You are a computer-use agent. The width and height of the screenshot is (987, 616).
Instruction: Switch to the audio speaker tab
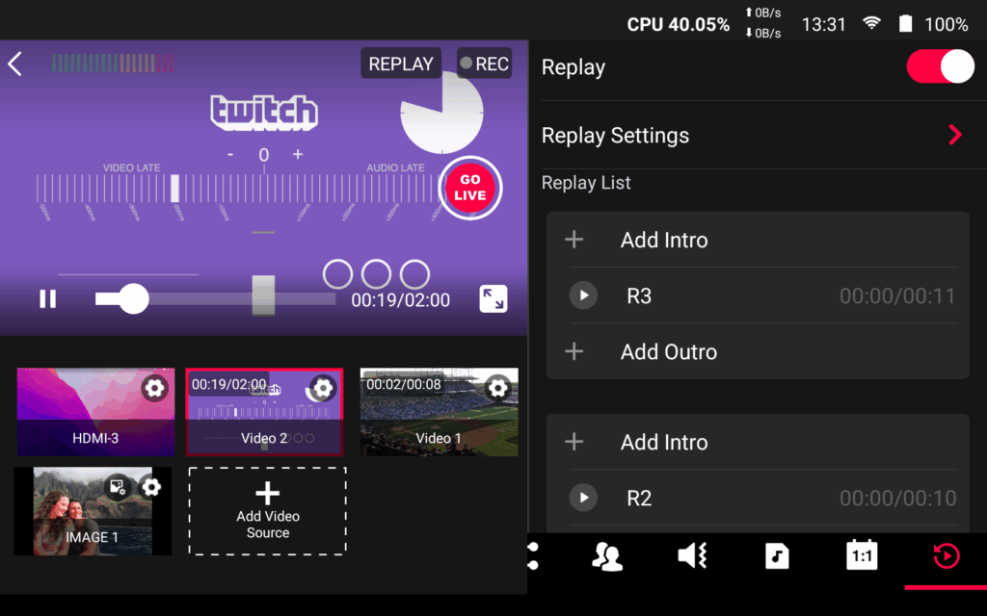[692, 555]
